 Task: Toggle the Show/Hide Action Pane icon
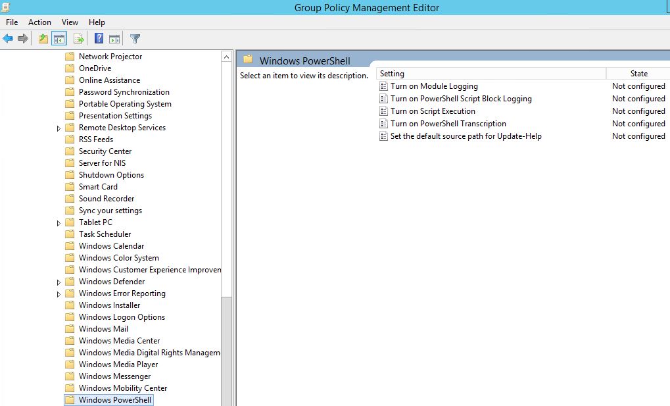click(x=114, y=39)
